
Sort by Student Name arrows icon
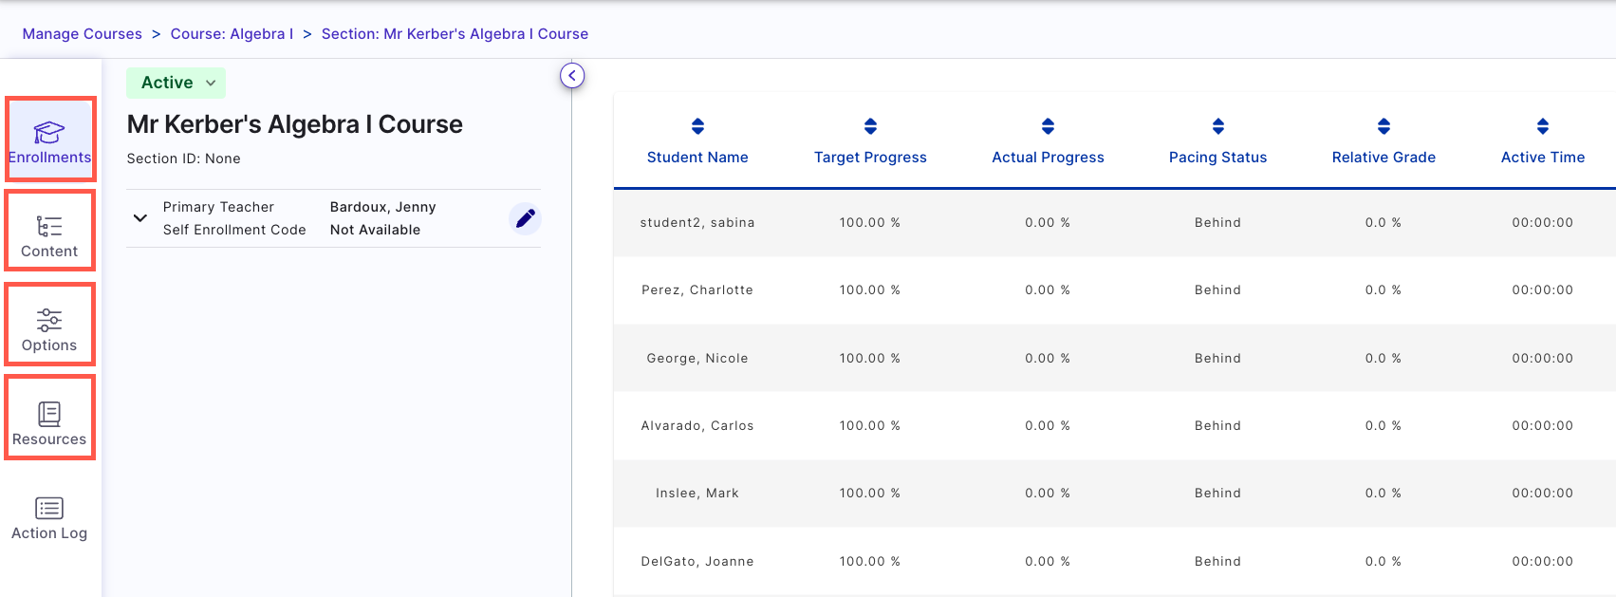click(697, 126)
